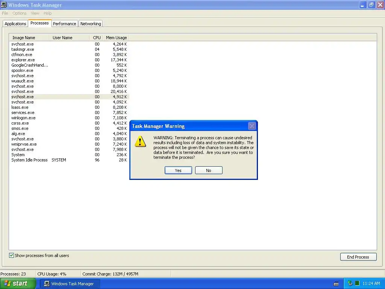Select the explorer.exe process
Viewport: 385px width, 289px height.
point(69,60)
